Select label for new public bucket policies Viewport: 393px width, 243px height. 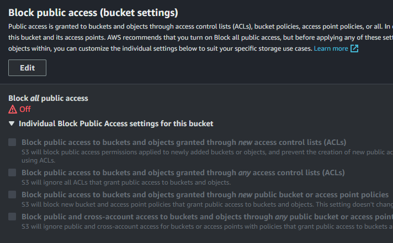(205, 195)
